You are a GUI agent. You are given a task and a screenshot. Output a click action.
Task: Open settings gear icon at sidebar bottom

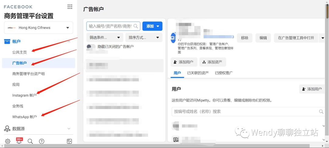pyautogui.click(x=8, y=141)
